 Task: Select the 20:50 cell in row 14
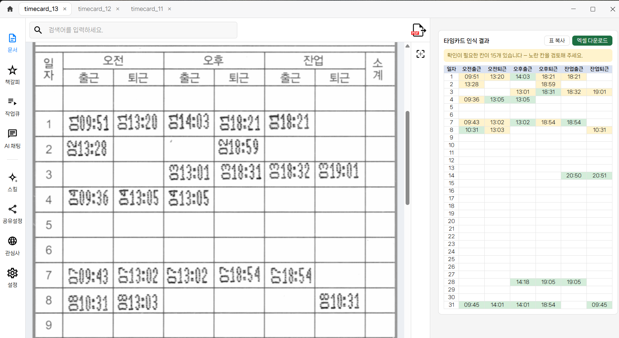click(574, 176)
